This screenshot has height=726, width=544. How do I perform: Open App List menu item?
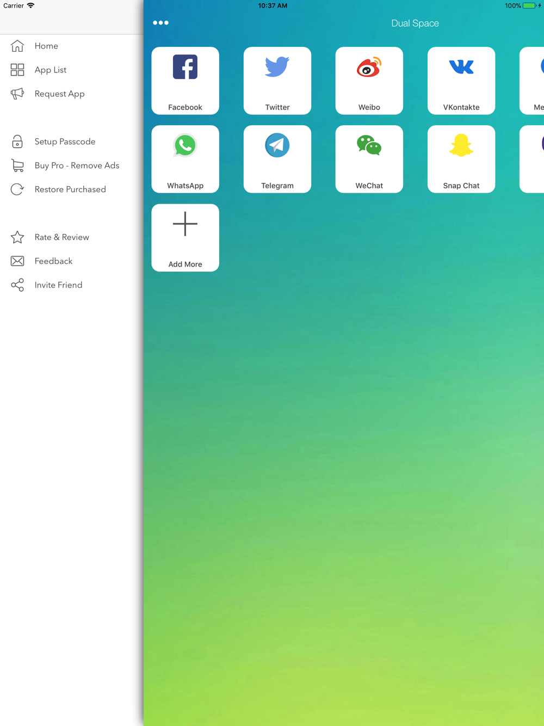[x=51, y=70]
